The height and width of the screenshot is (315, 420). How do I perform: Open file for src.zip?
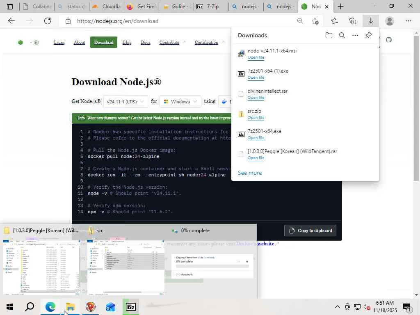256,118
